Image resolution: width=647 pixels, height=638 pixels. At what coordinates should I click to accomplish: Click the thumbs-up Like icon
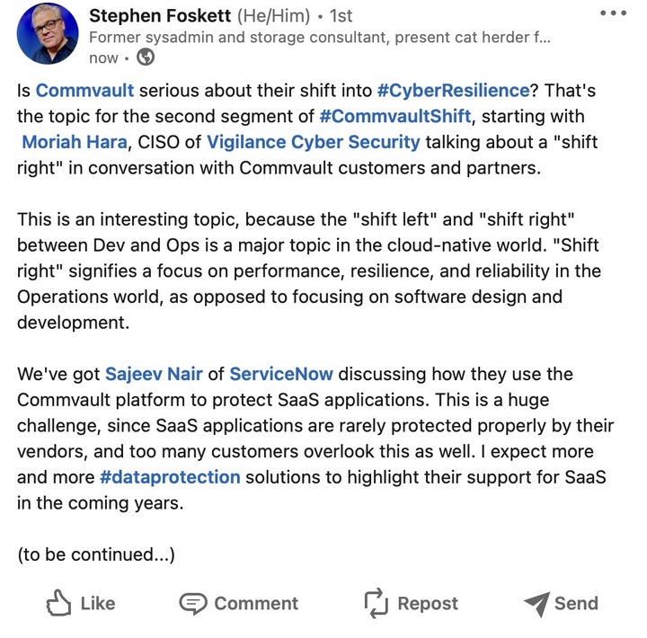pos(58,603)
